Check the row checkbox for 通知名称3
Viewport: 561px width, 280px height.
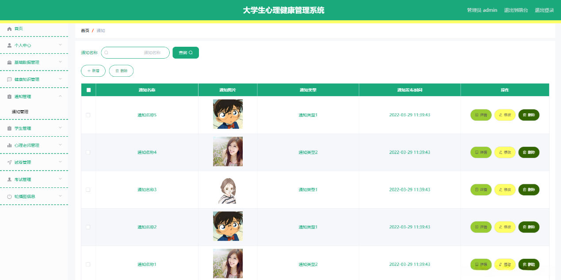88,190
